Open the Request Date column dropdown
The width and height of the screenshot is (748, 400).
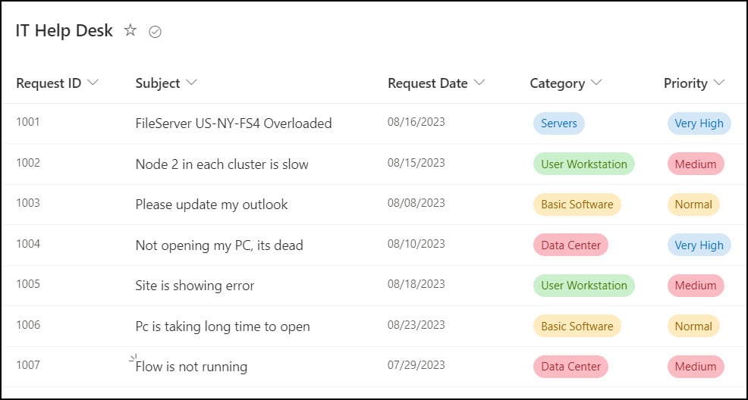[x=479, y=83]
